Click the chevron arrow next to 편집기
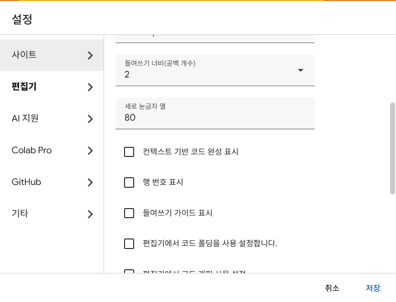Viewport: 396px width, 302px height. pos(90,87)
